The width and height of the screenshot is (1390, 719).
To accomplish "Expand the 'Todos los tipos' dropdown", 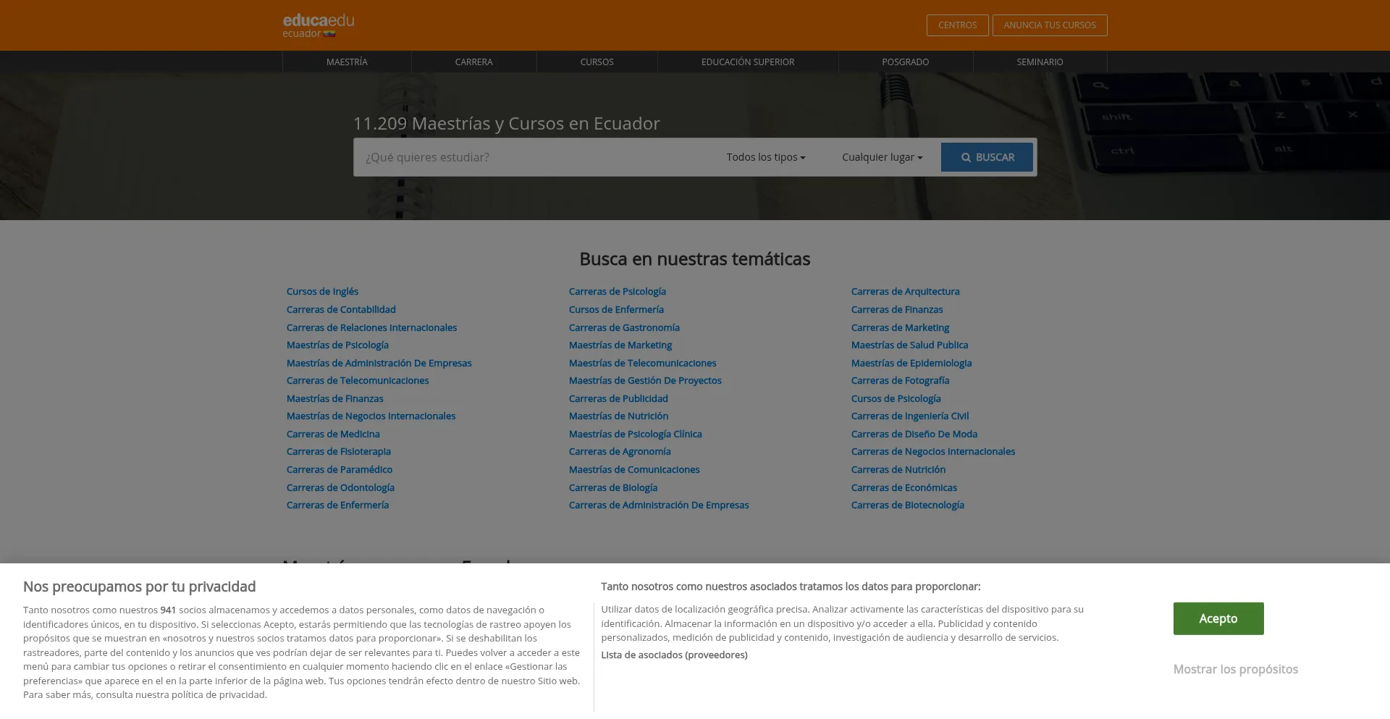I will click(765, 157).
